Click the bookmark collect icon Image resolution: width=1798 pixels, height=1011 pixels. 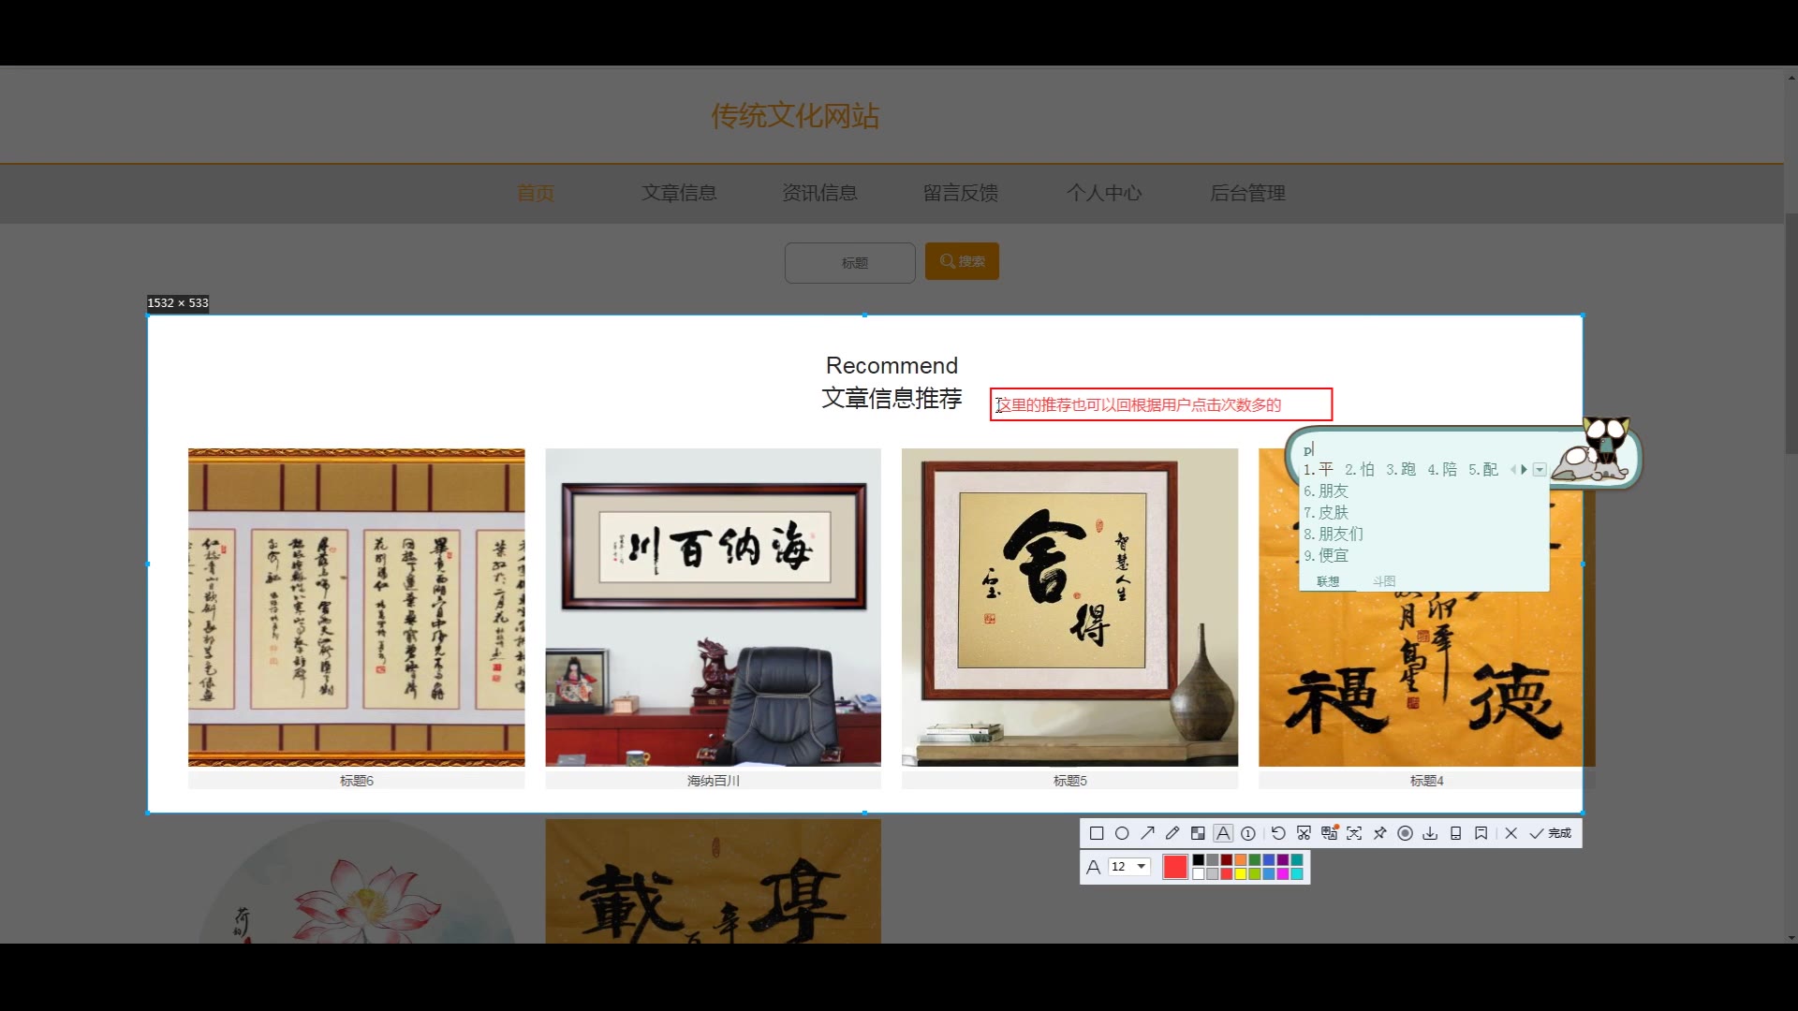(1481, 833)
